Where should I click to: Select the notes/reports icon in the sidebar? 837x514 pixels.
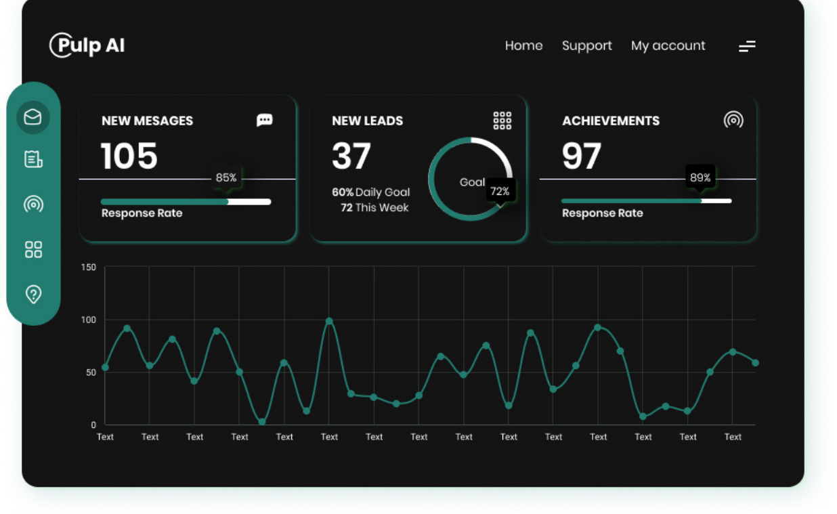(x=34, y=160)
